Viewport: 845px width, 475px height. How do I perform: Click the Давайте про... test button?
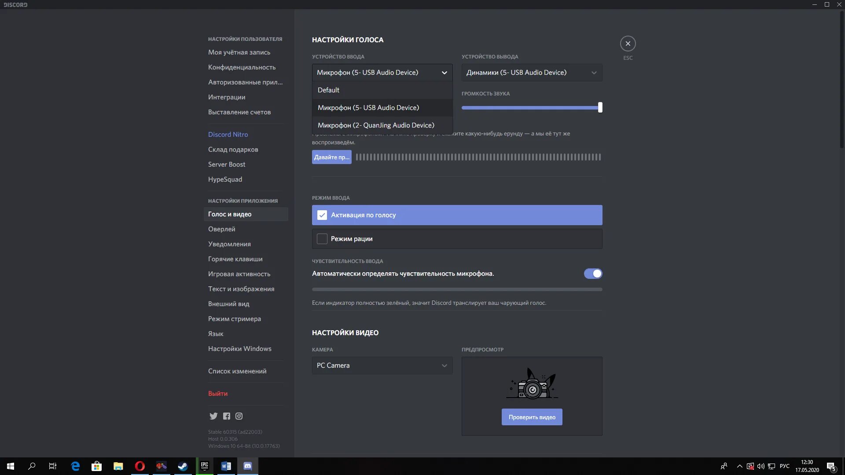click(331, 157)
